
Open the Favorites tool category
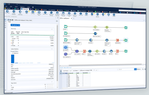pos(7,8)
